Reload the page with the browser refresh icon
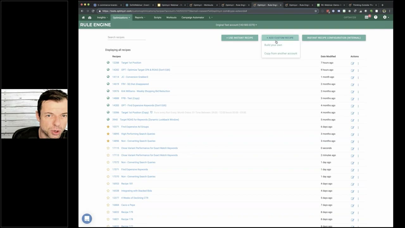This screenshot has width=405, height=228. coord(93,11)
